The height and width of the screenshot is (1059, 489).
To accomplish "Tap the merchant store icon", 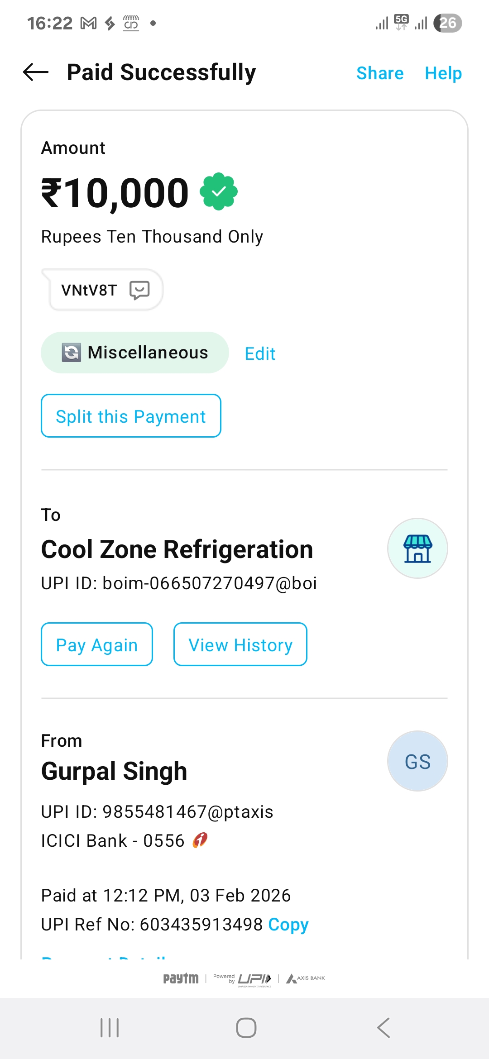I will [x=417, y=548].
